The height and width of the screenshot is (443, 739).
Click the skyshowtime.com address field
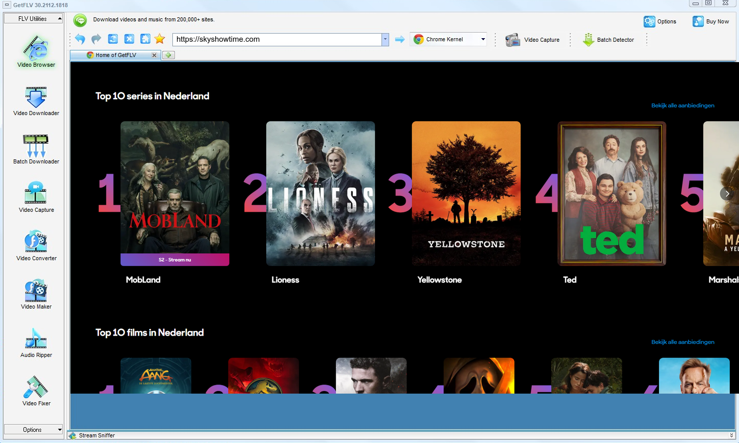[277, 39]
